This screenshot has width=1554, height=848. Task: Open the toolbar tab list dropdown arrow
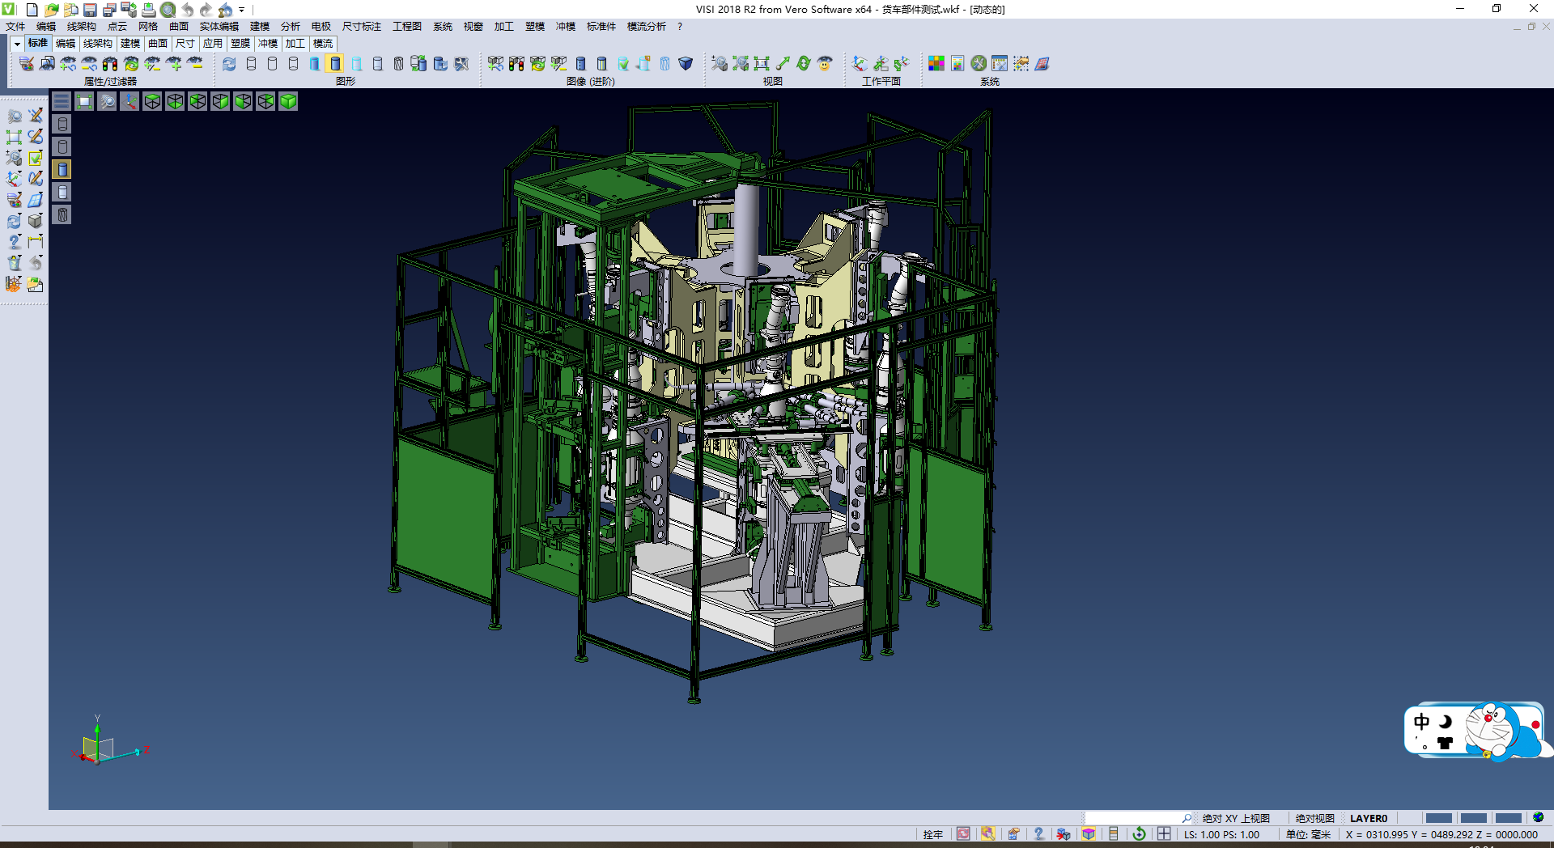point(17,44)
